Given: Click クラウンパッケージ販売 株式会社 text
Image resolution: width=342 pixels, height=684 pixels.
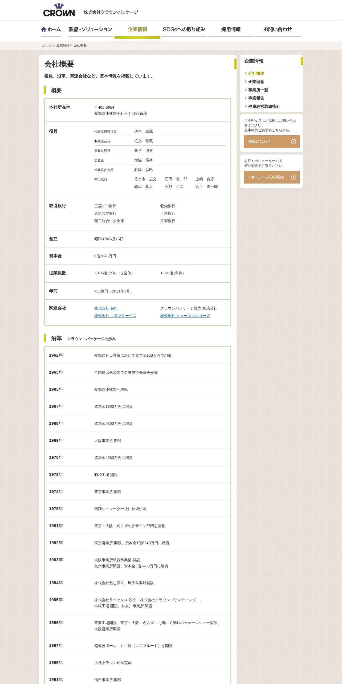Looking at the screenshot, I should click(189, 308).
